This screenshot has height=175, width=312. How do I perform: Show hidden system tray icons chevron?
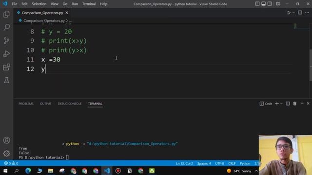coord(256,171)
